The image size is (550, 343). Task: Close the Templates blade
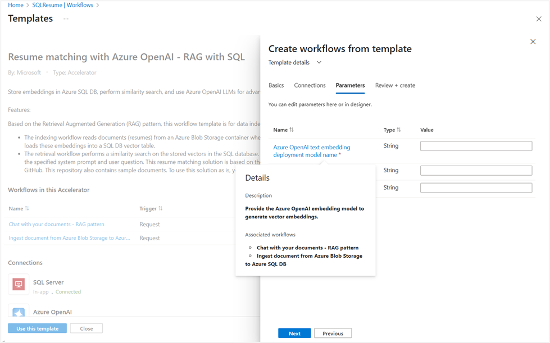point(539,19)
